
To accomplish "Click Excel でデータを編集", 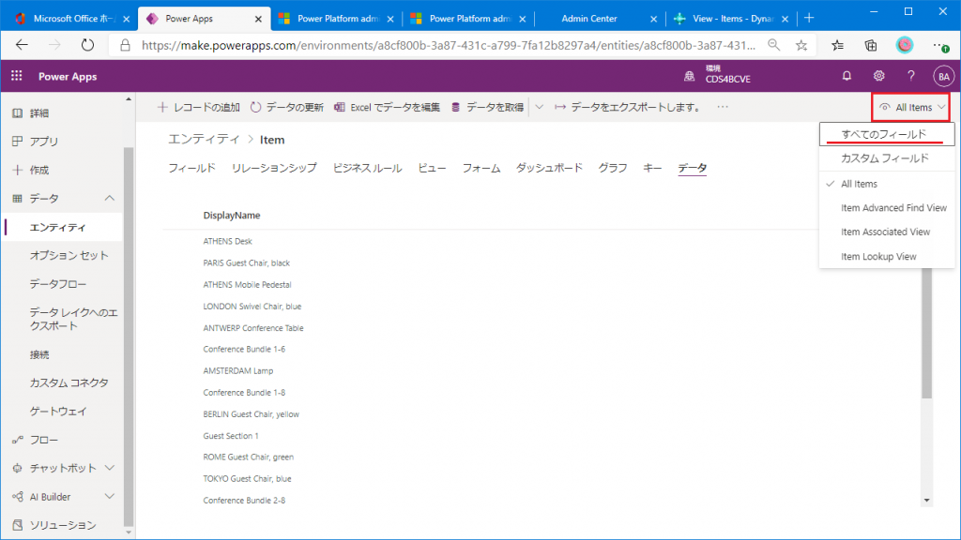I will point(388,107).
